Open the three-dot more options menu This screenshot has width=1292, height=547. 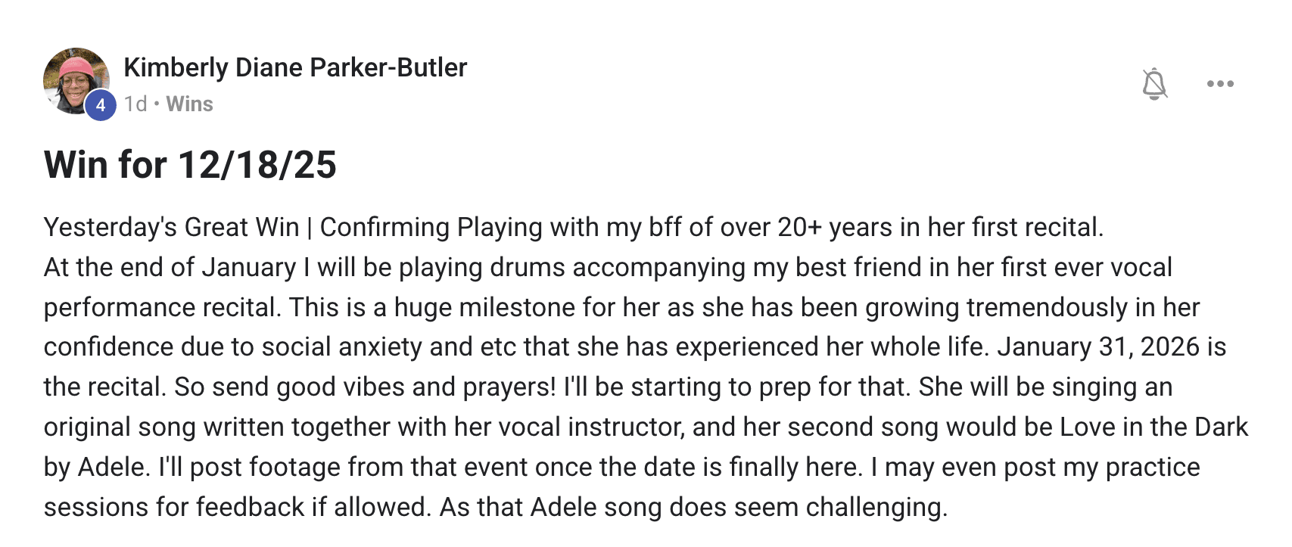[x=1220, y=84]
